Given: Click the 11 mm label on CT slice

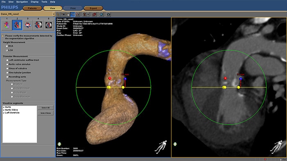Looking at the screenshot, I should point(241,74).
